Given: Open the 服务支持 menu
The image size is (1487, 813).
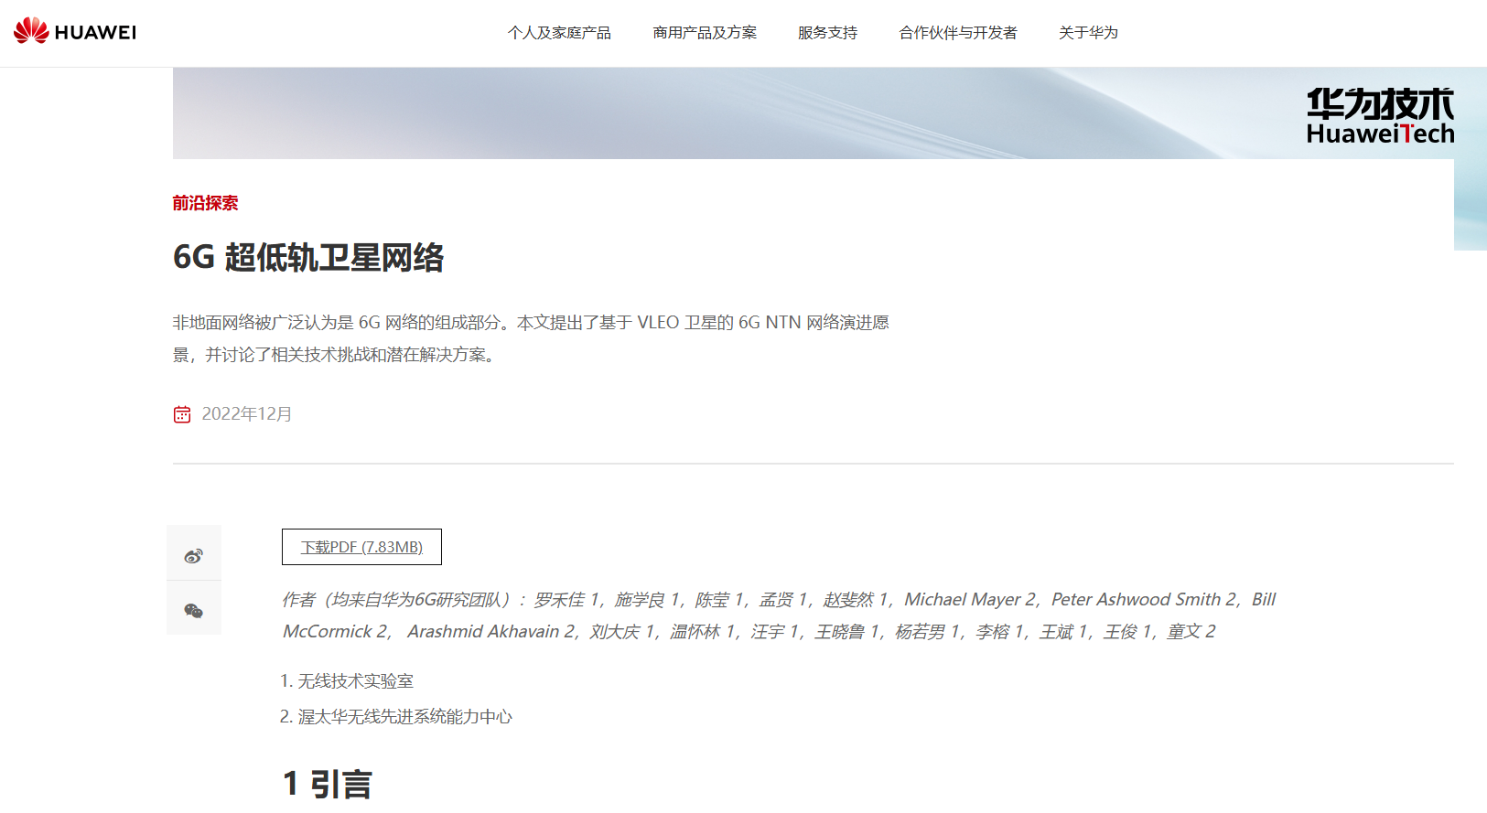Looking at the screenshot, I should click(827, 33).
